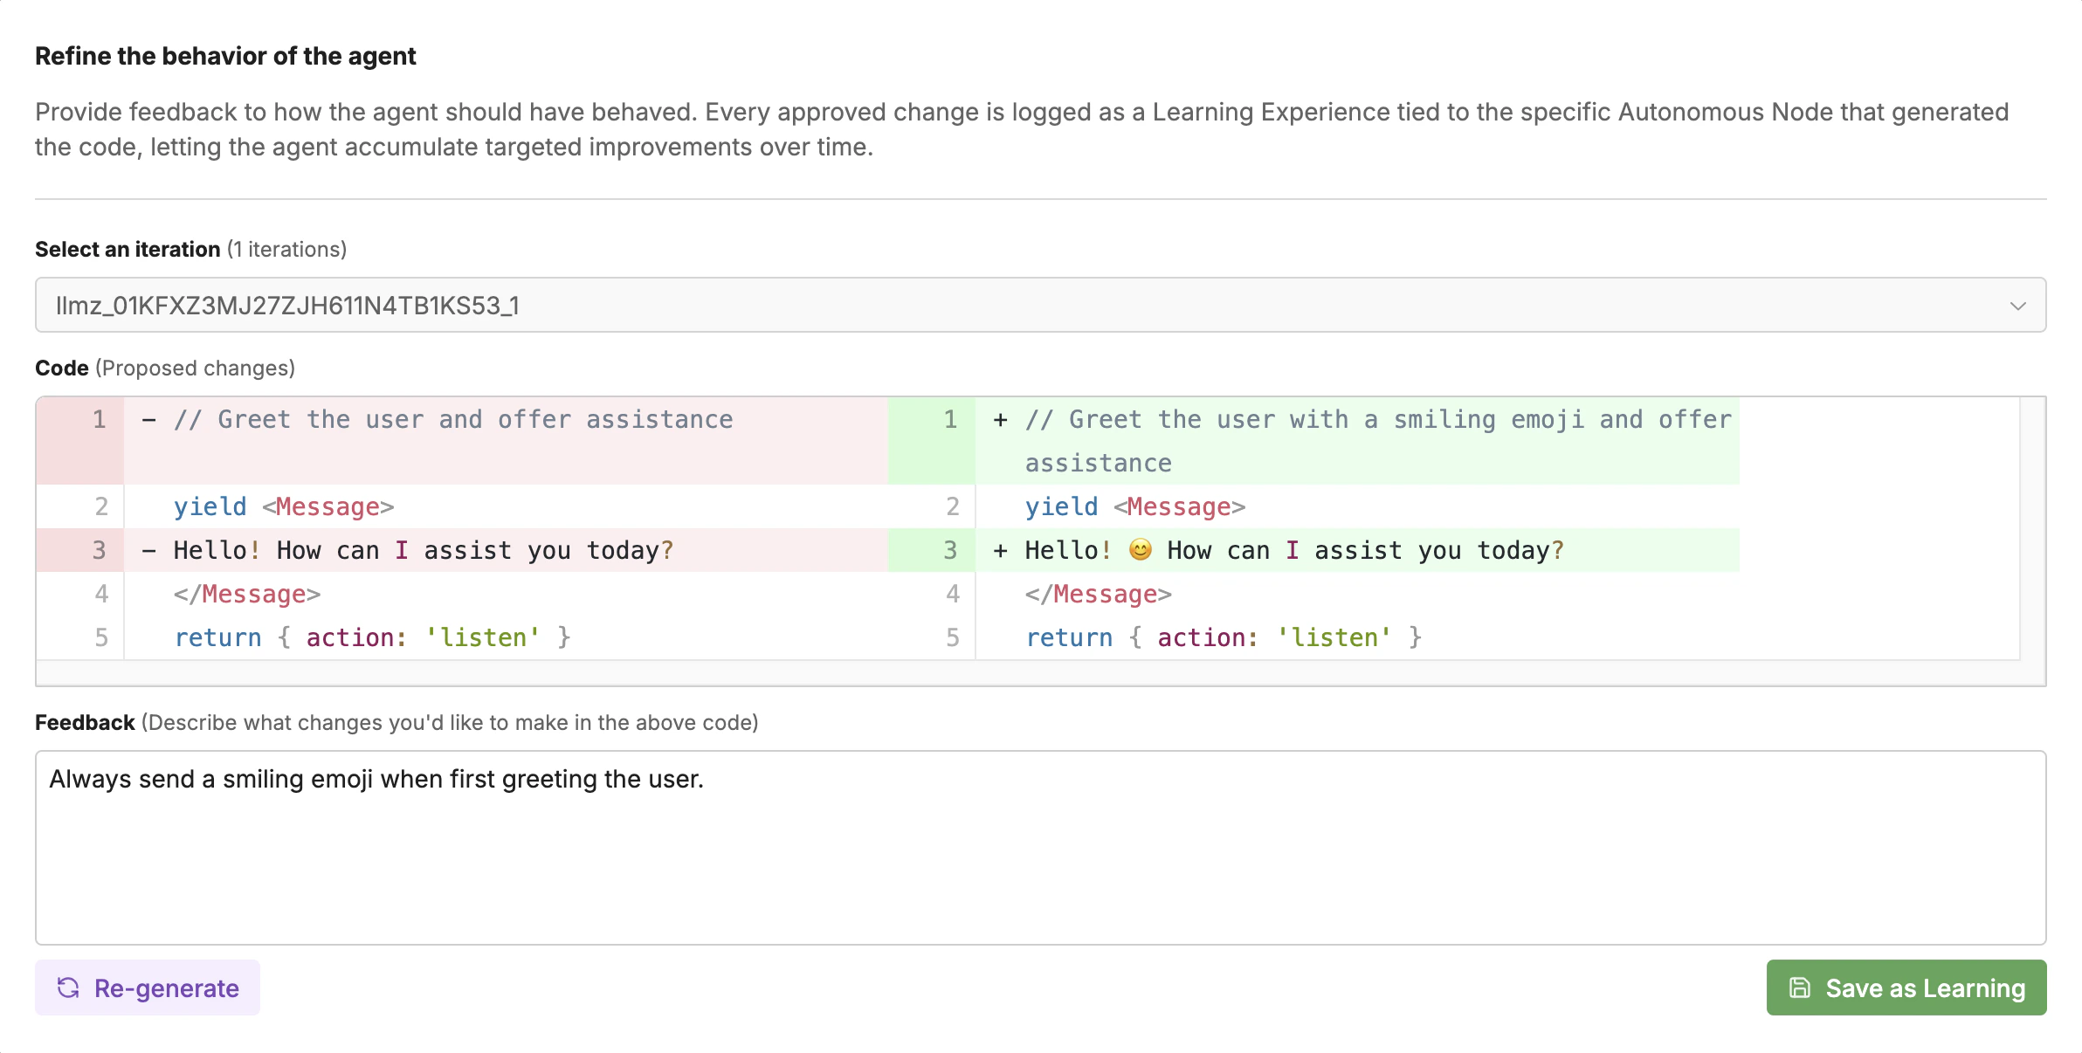The width and height of the screenshot is (2082, 1053).
Task: Click the plus marker on added line 1
Action: point(1001,420)
